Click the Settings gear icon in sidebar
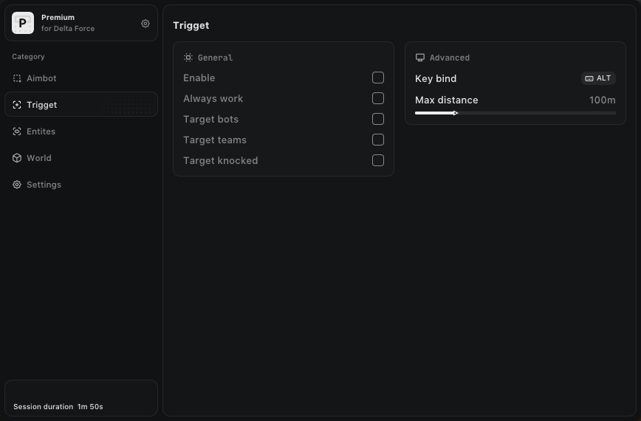Image resolution: width=641 pixels, height=421 pixels. click(17, 185)
